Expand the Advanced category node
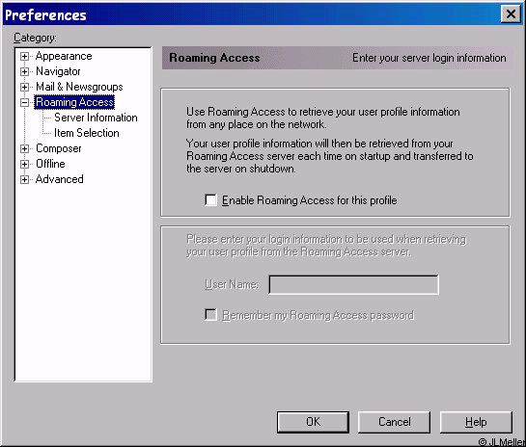 (x=24, y=179)
